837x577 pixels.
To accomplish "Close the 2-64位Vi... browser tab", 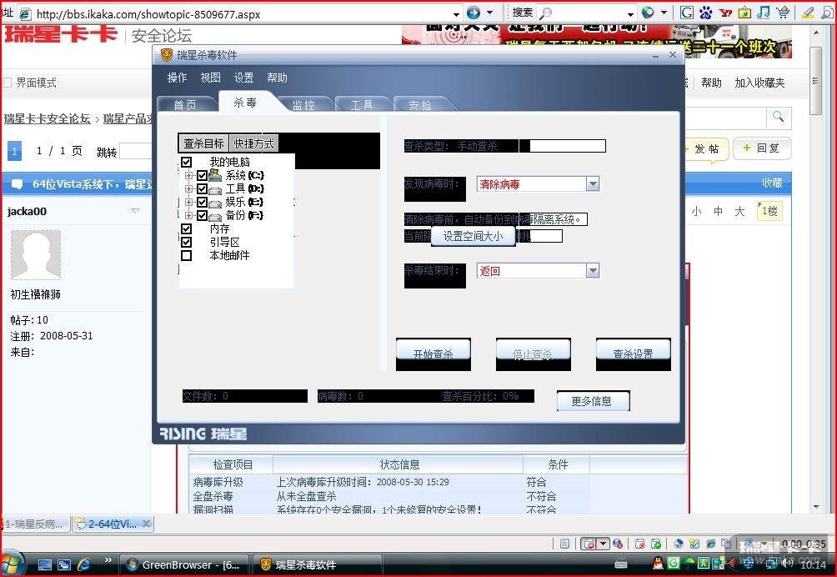I will (146, 523).
